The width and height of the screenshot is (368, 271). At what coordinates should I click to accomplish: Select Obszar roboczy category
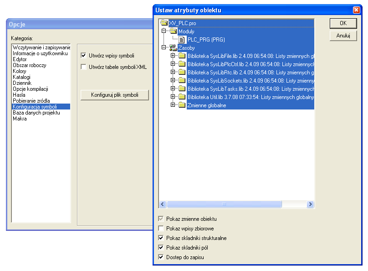41,65
